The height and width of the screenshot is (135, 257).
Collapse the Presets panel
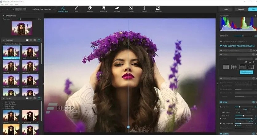coord(3,40)
